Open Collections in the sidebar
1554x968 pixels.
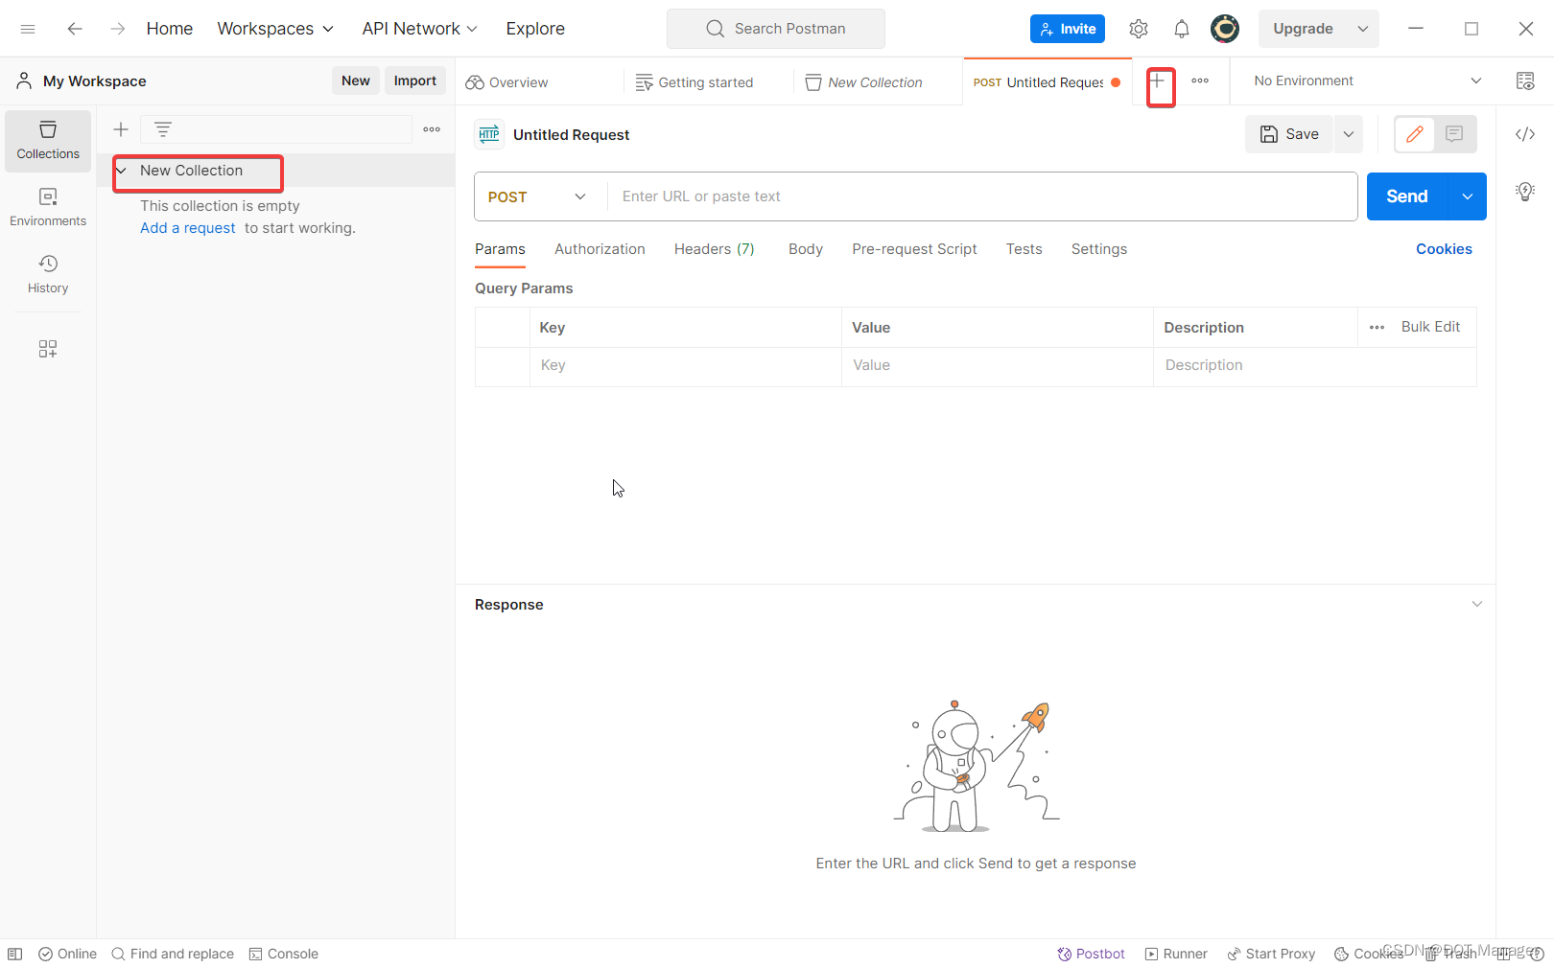pos(48,141)
